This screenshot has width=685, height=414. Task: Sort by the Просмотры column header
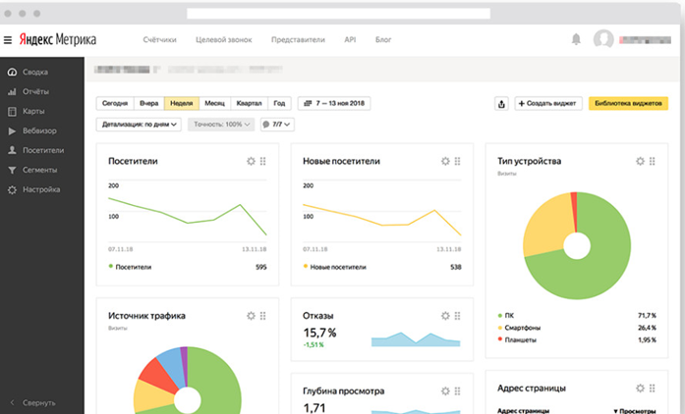(x=634, y=411)
